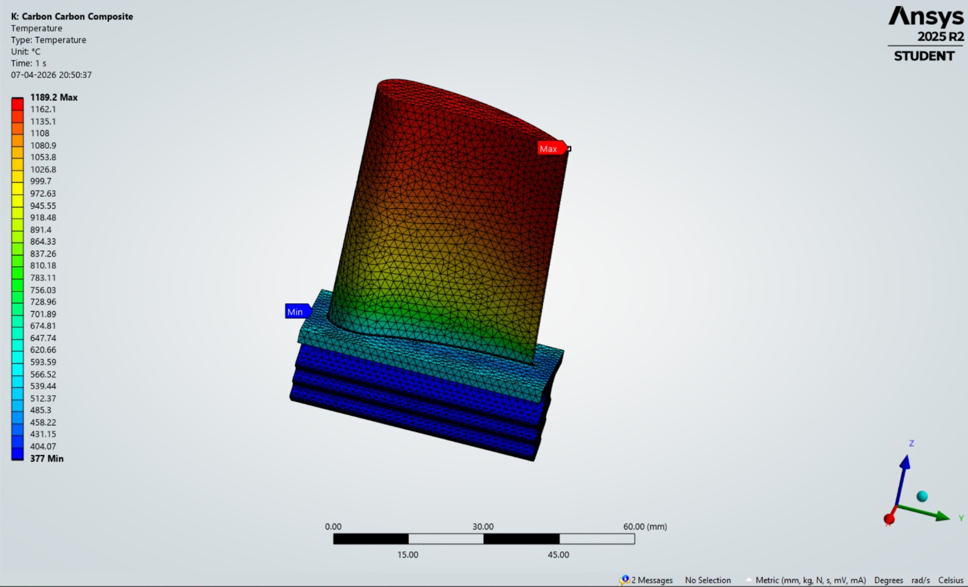This screenshot has height=587, width=968.
Task: Click the 1189.2 Max legend value
Action: pos(54,97)
